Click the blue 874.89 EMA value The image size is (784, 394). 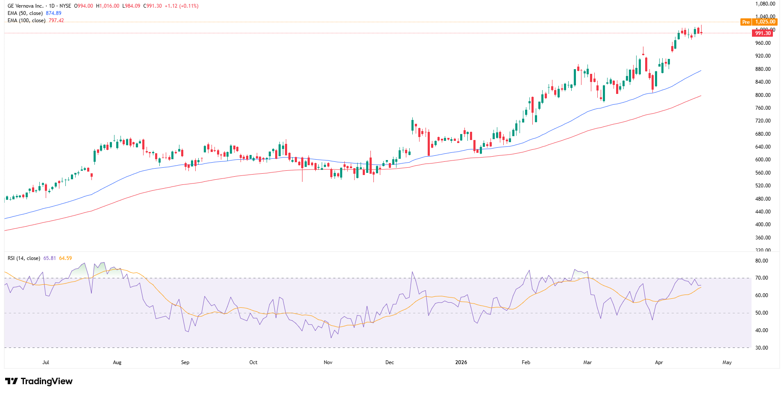pos(53,13)
